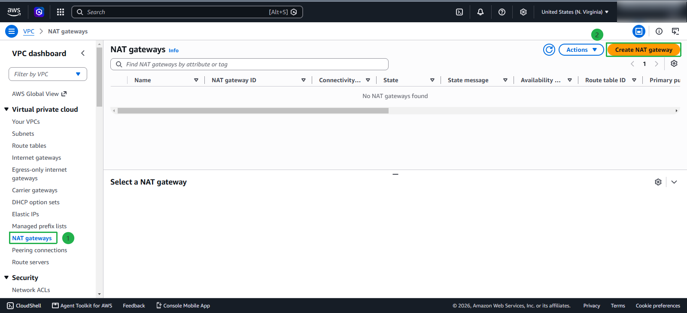The image size is (687, 313).
Task: Open the Info link next to NAT gateways
Action: click(173, 51)
